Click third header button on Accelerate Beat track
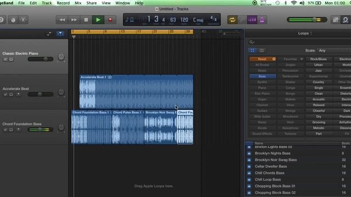Screen dimensions: 351x197 (x=19, y=95)
